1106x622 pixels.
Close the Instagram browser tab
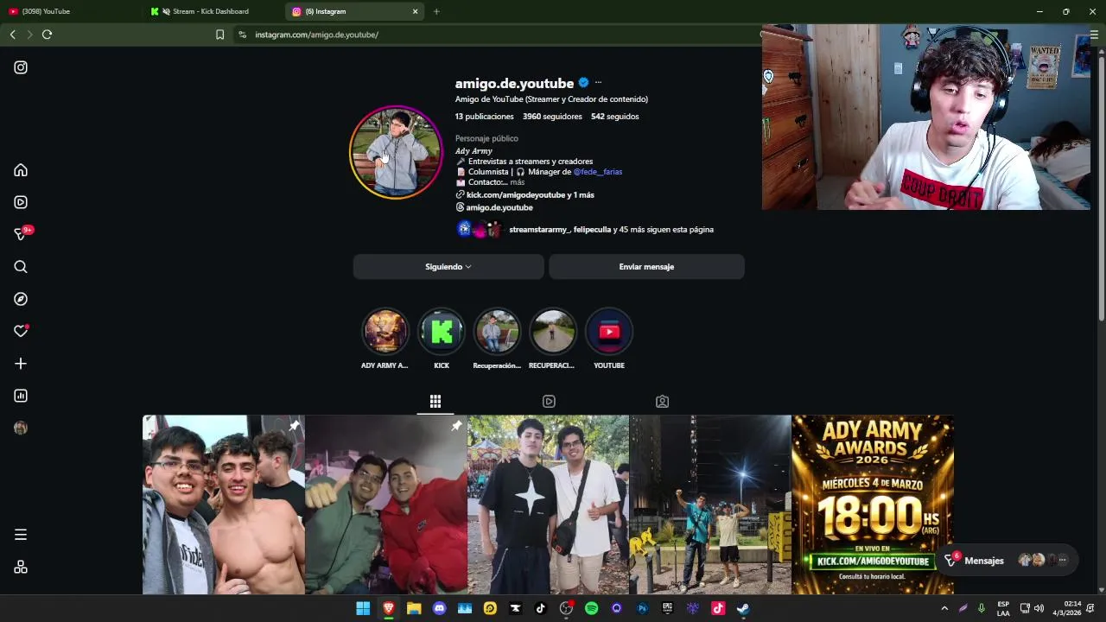tap(415, 11)
